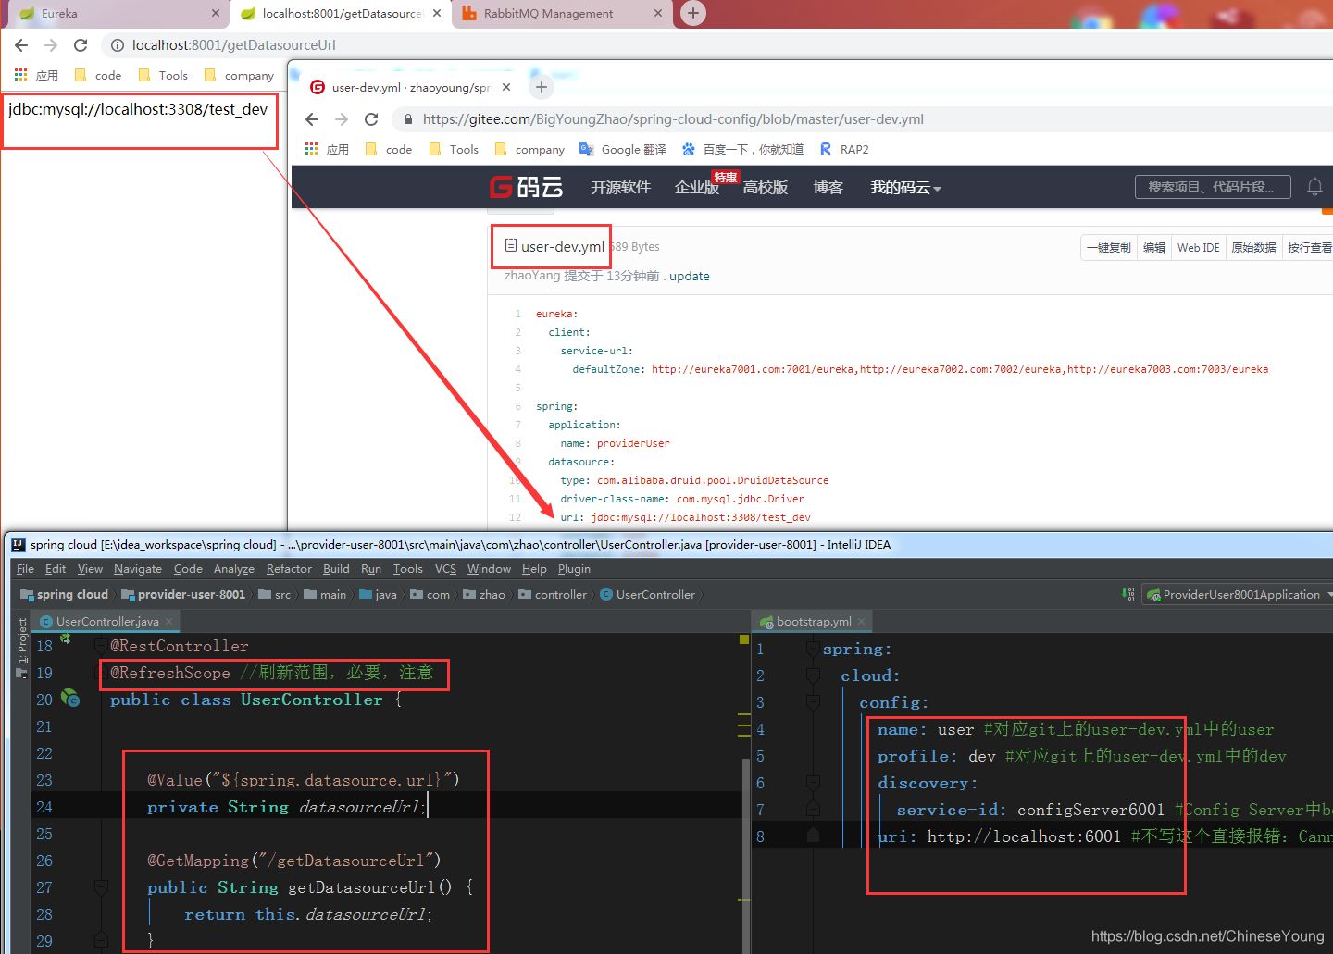Open the company bookmark in back browser
The image size is (1333, 954).
239,76
